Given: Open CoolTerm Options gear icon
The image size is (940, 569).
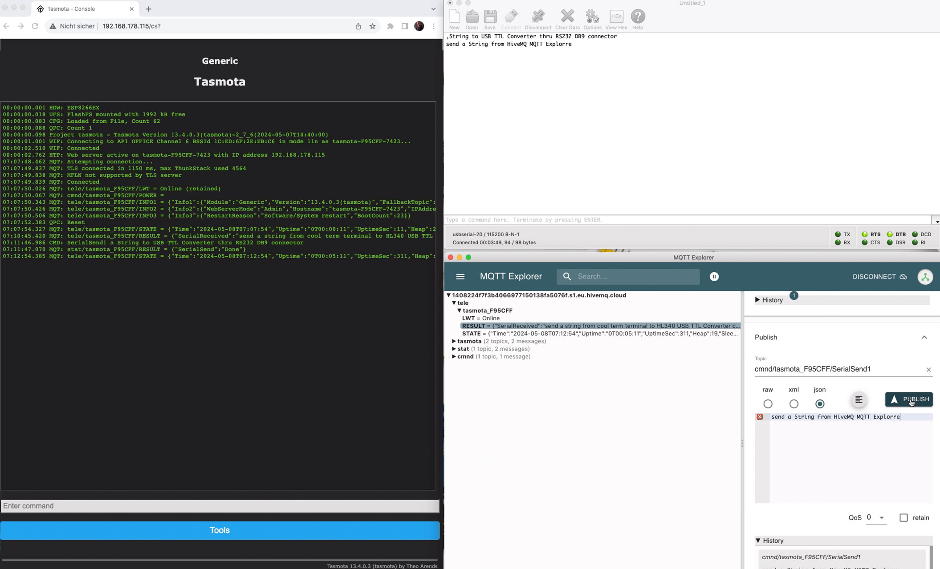Looking at the screenshot, I should (x=592, y=17).
